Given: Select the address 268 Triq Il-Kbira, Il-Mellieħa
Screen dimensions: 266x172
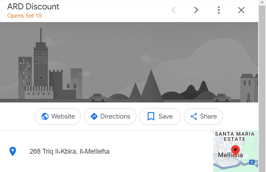Looking at the screenshot, I should (x=69, y=151).
